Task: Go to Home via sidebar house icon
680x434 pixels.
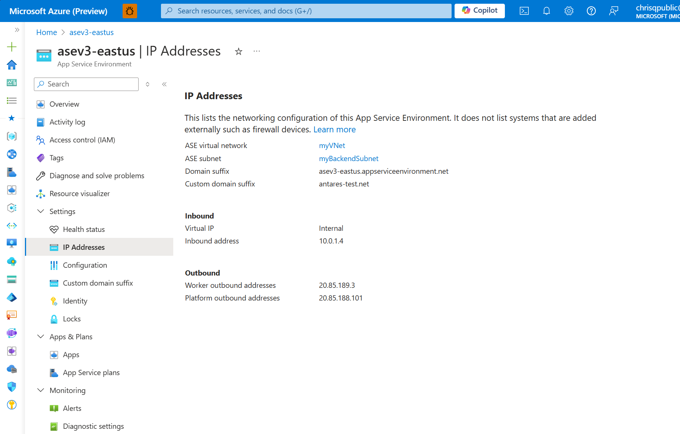Action: point(12,65)
